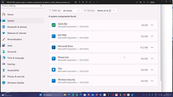173x97 pixels.
Task: Click the Windows Security name text
Action: 66,80
